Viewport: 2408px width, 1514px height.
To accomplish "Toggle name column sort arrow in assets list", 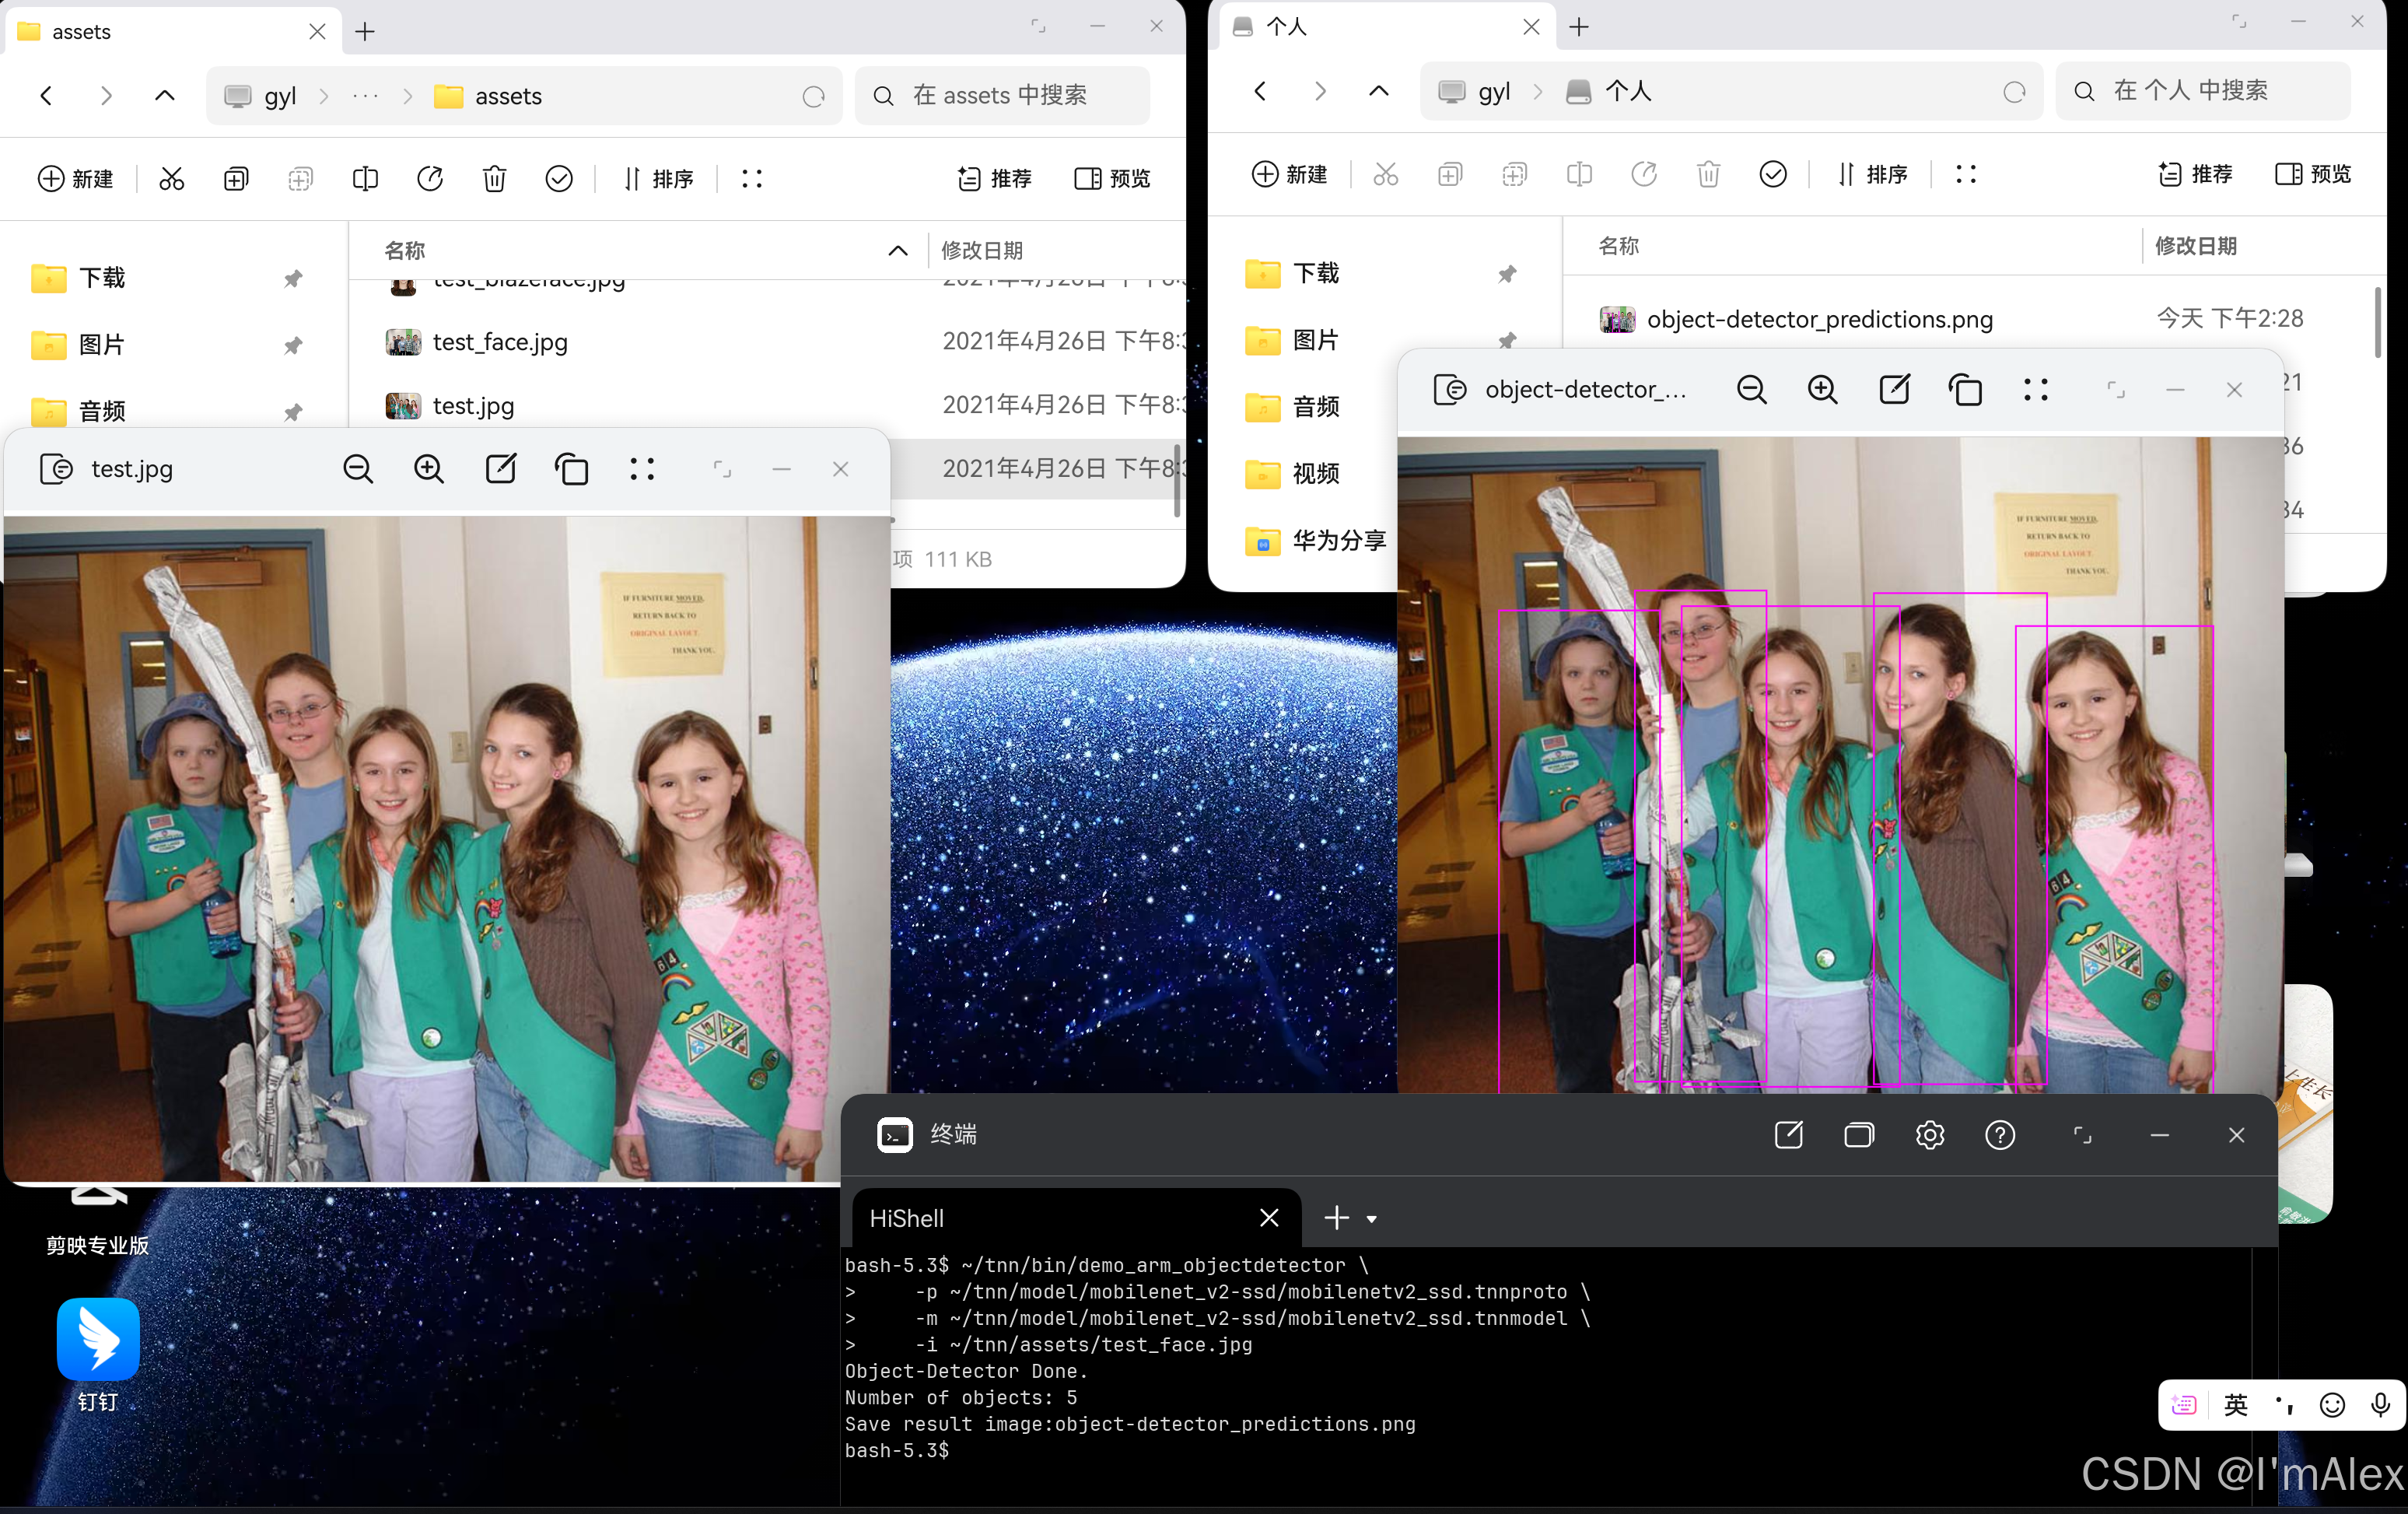I will click(898, 251).
